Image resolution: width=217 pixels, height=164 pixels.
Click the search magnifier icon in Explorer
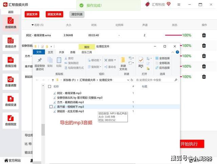[x=176, y=80]
